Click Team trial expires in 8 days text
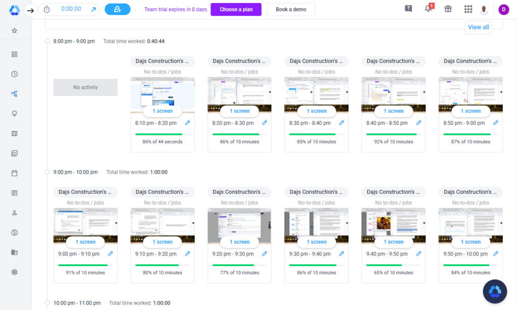The width and height of the screenshot is (517, 310). coord(176,9)
